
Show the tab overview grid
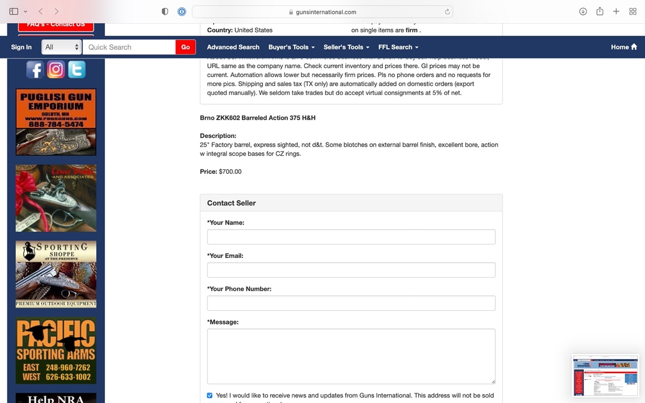[x=633, y=12]
